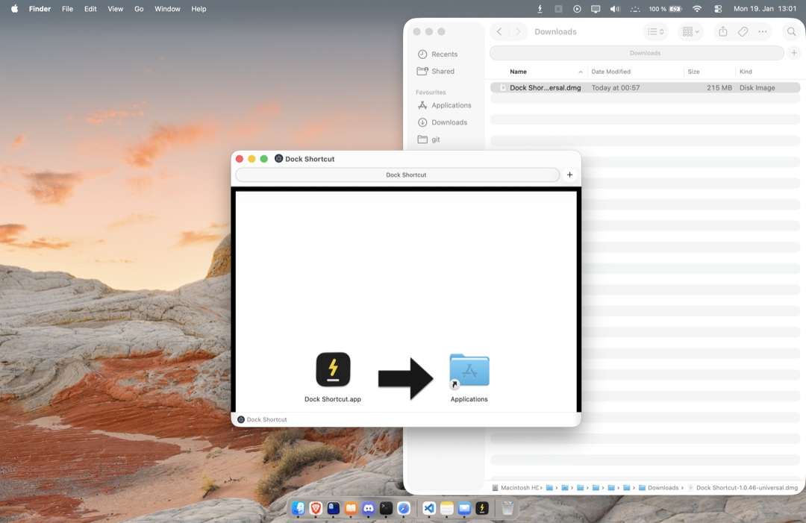Click Downloads in the Finder path bar
Image resolution: width=806 pixels, height=523 pixels.
coord(663,487)
